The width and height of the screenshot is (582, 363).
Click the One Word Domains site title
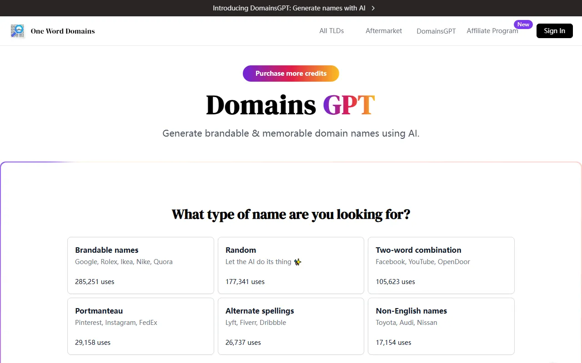click(62, 31)
